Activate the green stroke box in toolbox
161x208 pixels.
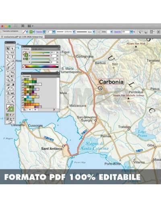[x=11, y=109]
